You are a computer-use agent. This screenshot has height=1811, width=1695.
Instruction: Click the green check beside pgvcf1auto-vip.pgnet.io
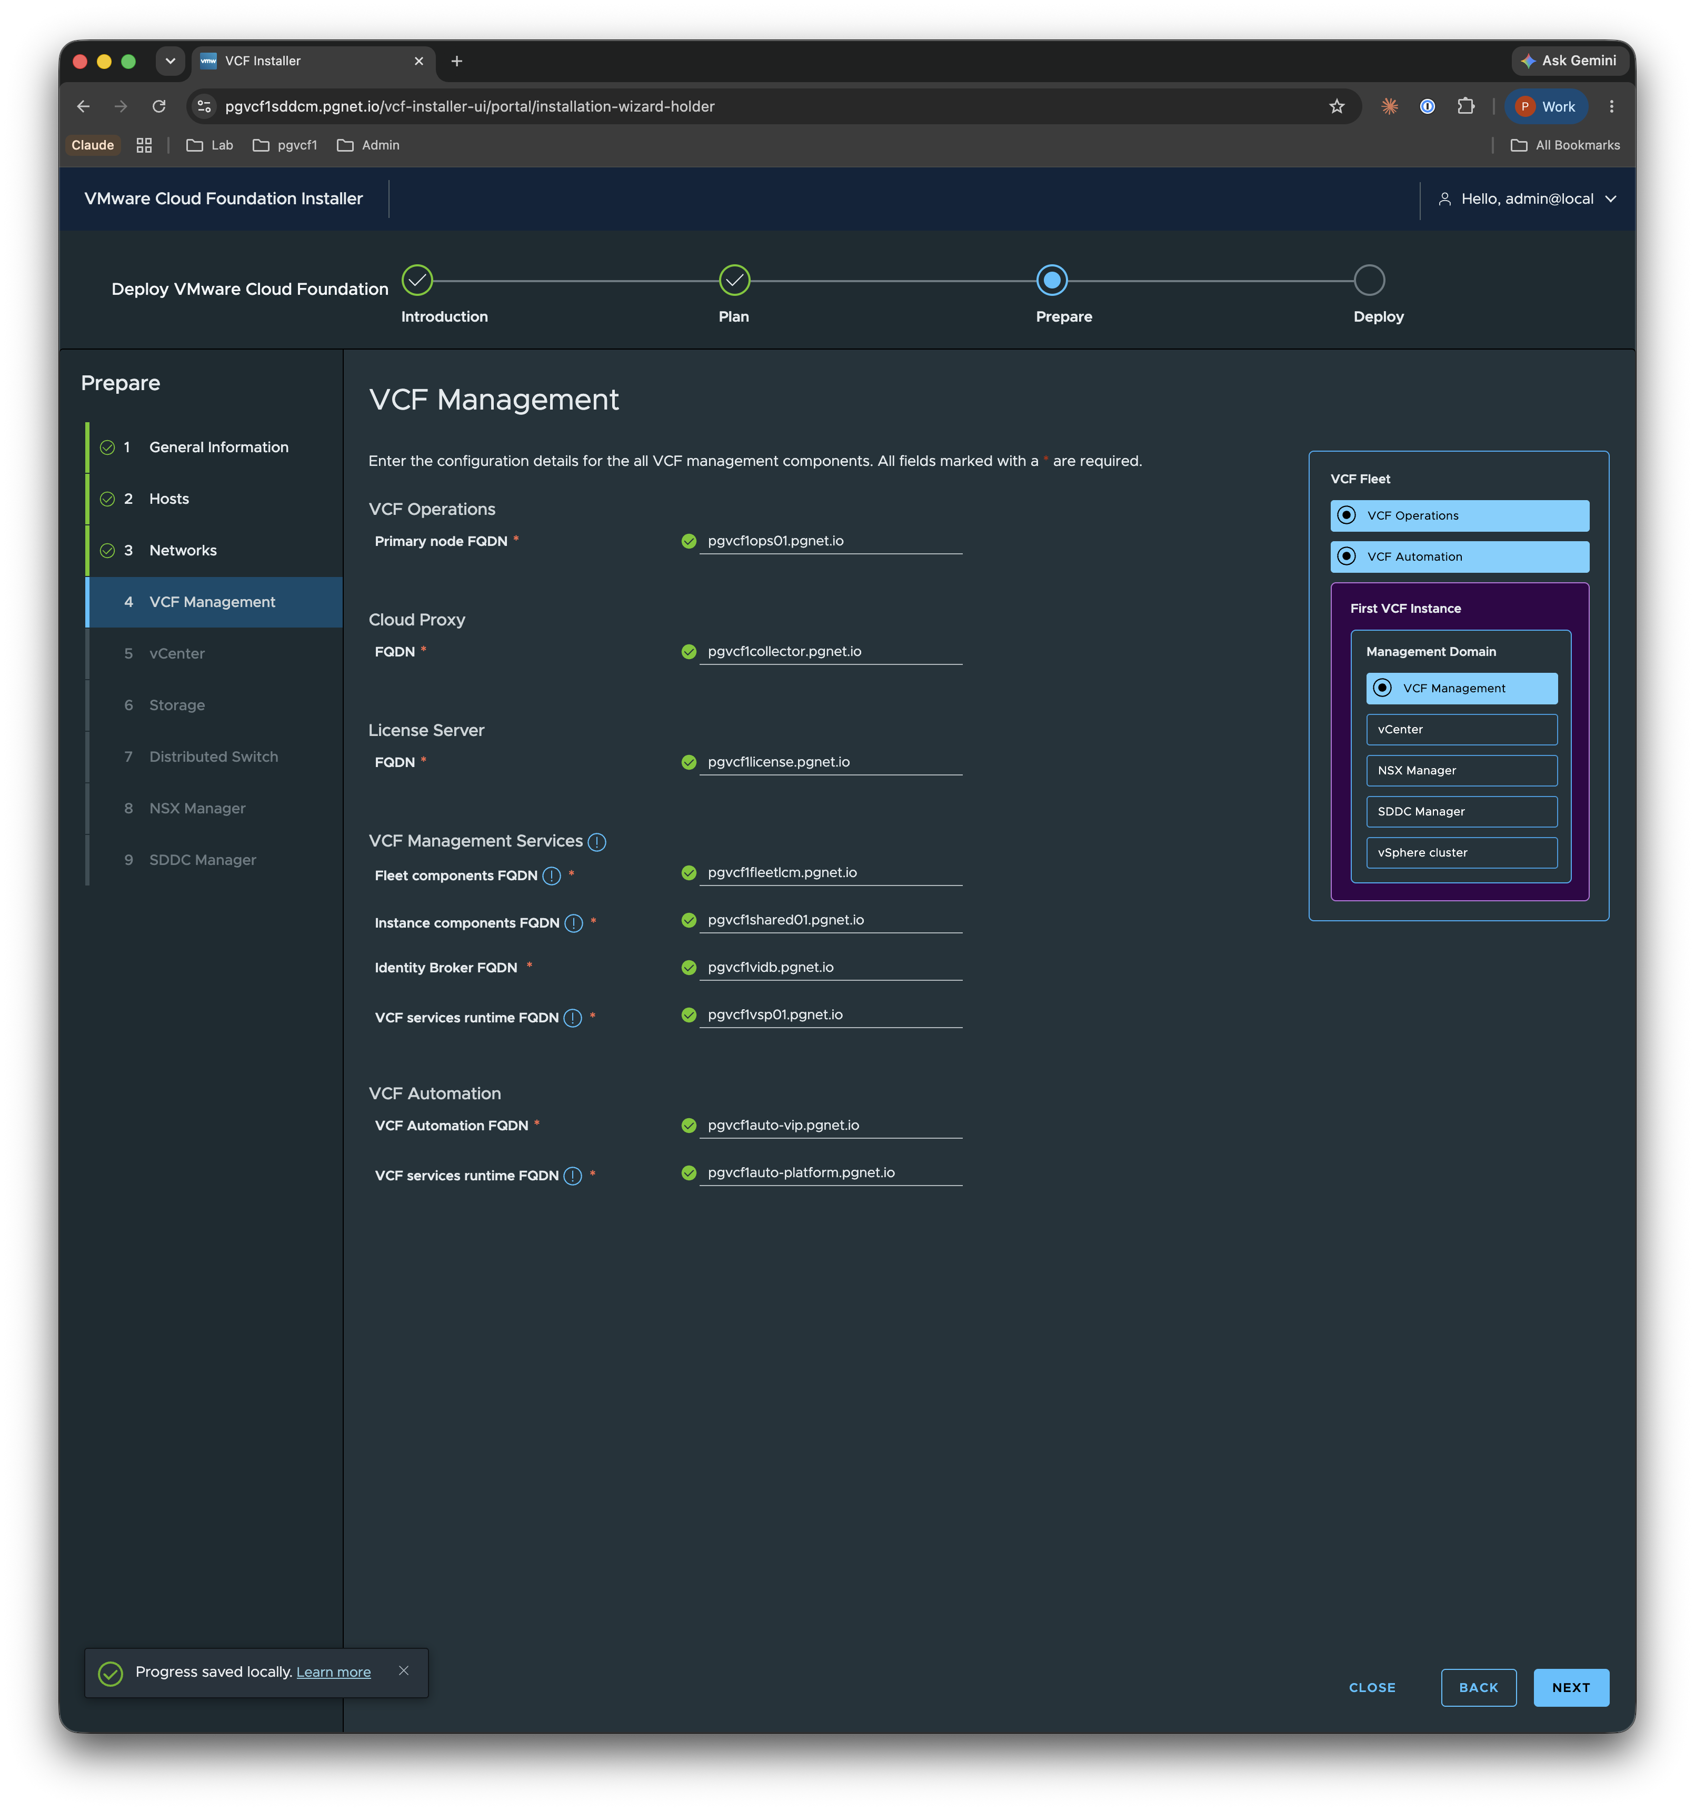tap(689, 1125)
